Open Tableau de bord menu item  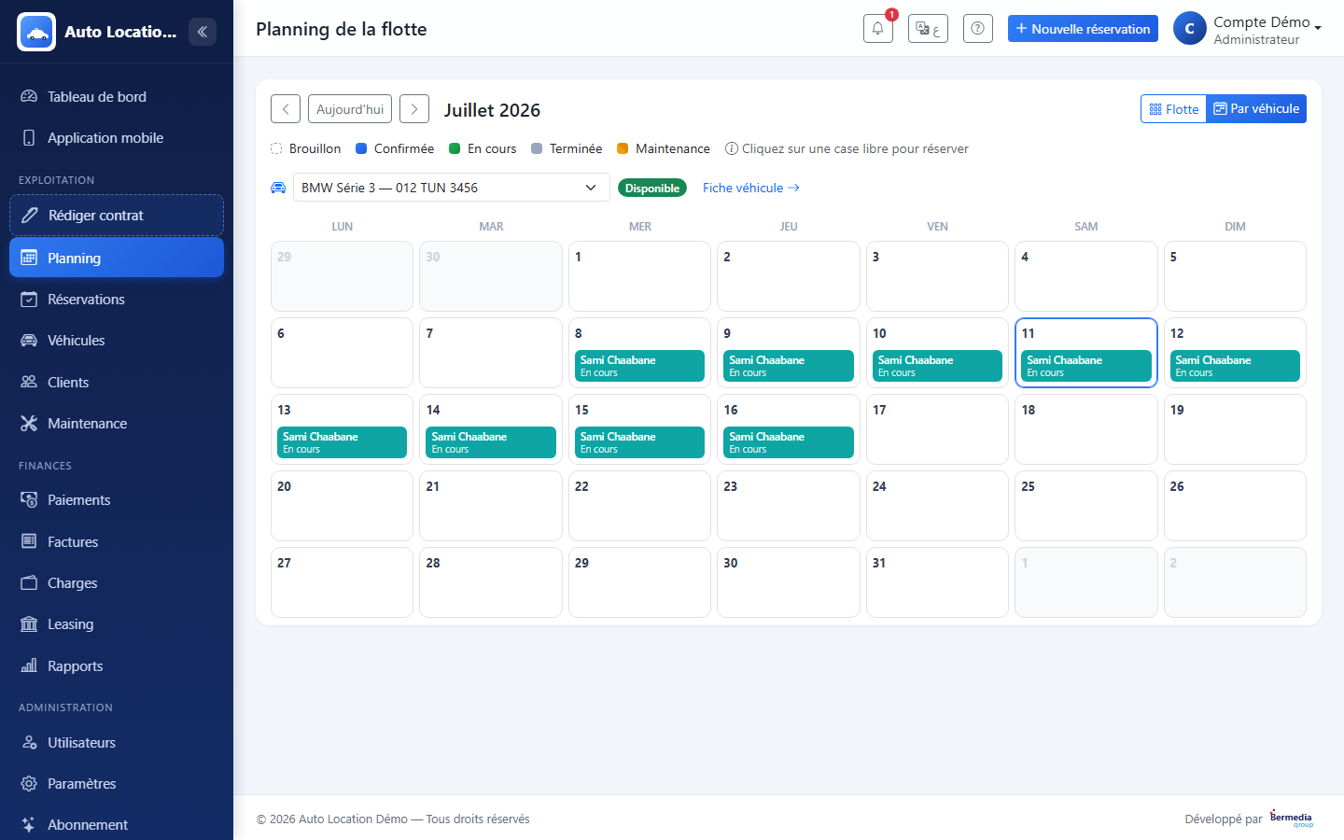click(117, 96)
